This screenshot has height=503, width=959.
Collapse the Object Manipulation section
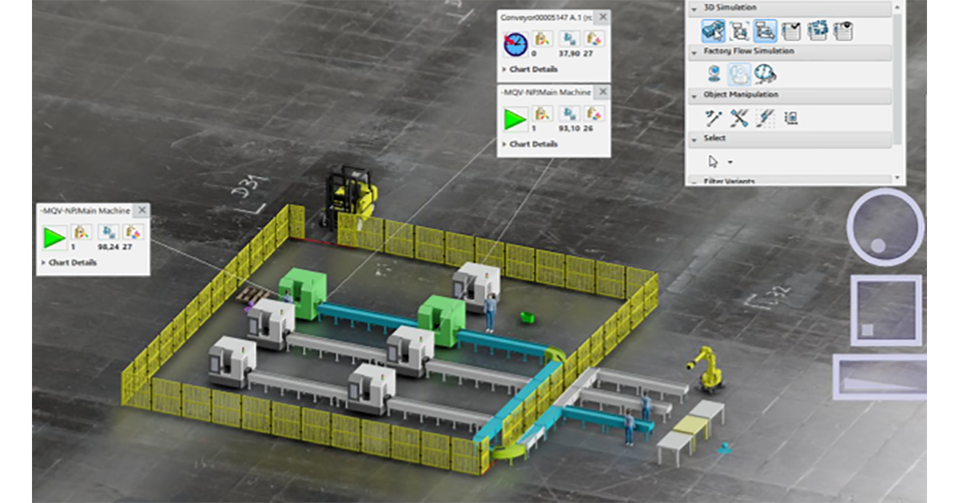[694, 95]
